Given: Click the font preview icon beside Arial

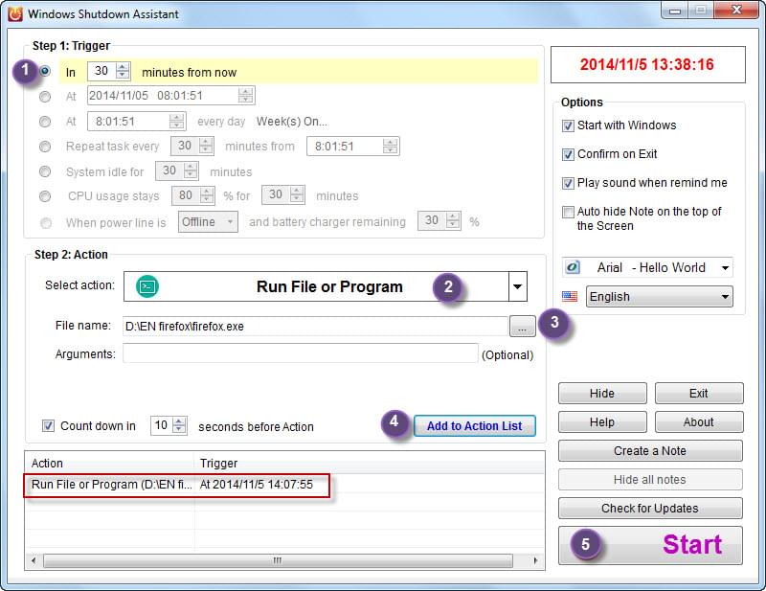Looking at the screenshot, I should 573,267.
